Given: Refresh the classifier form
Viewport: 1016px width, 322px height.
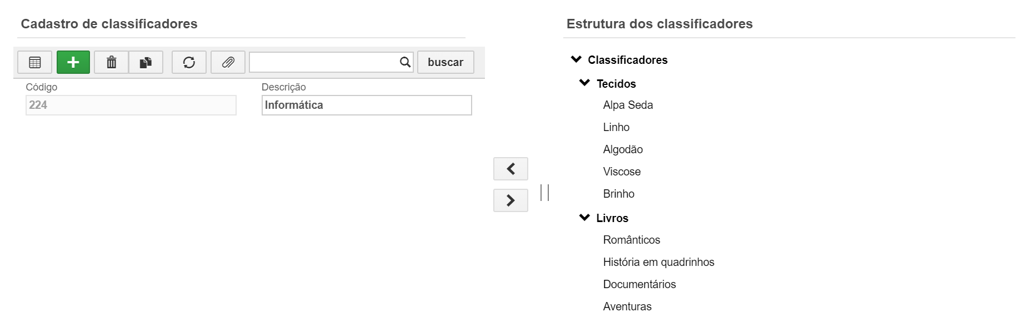Looking at the screenshot, I should coord(189,62).
